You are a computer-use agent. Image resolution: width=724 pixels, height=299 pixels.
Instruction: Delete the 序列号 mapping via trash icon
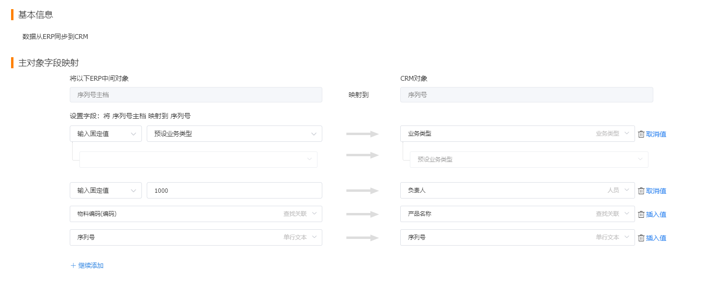[x=641, y=238]
